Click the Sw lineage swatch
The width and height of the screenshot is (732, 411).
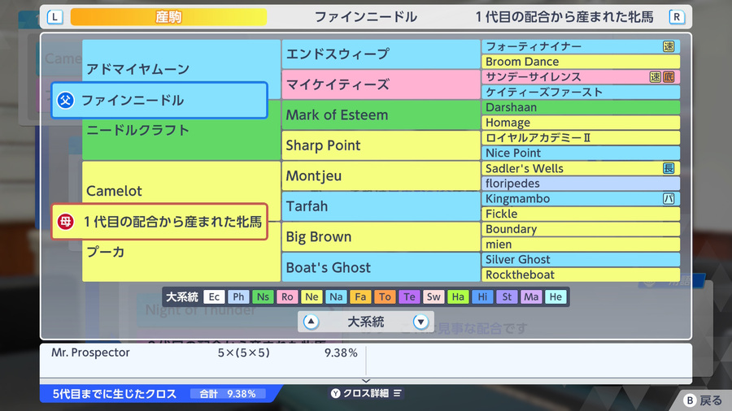(434, 296)
